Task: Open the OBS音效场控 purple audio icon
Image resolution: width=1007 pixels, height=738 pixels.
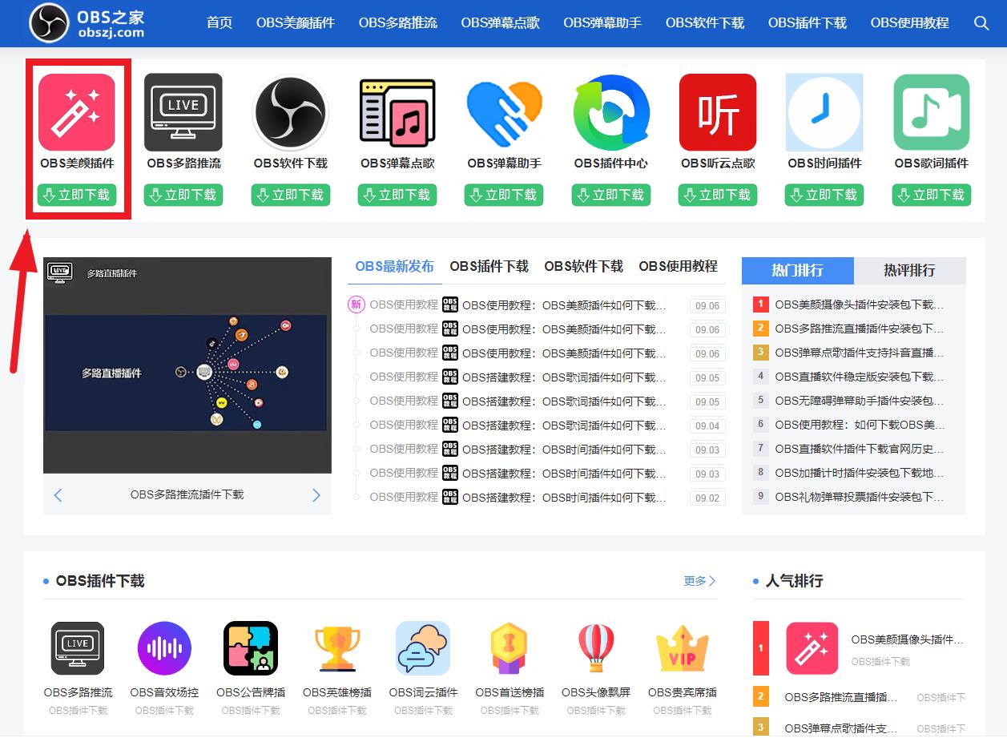Action: [x=163, y=647]
